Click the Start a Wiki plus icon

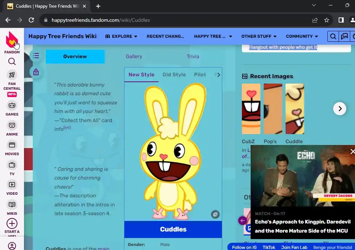pos(12,223)
